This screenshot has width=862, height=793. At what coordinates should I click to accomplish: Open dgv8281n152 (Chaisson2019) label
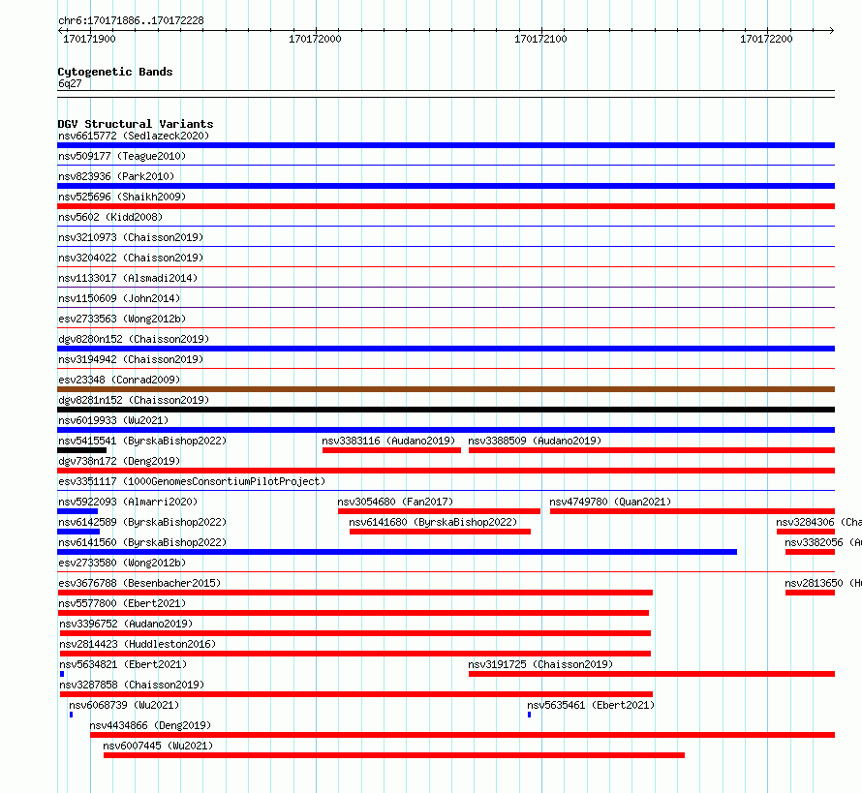134,400
